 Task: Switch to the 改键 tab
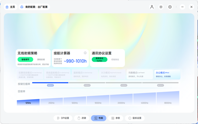pos(82,118)
